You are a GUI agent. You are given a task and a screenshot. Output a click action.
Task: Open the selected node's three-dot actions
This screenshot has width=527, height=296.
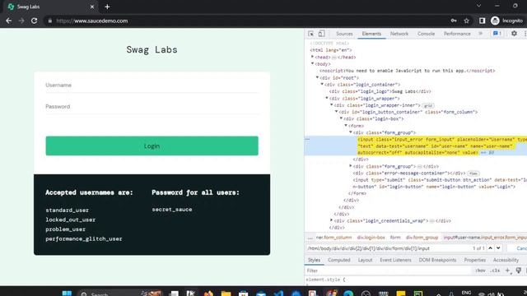[307, 139]
